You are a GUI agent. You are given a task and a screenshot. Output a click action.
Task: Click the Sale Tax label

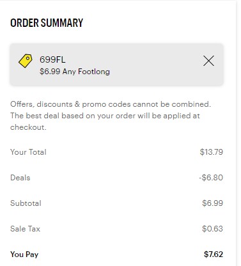click(25, 229)
